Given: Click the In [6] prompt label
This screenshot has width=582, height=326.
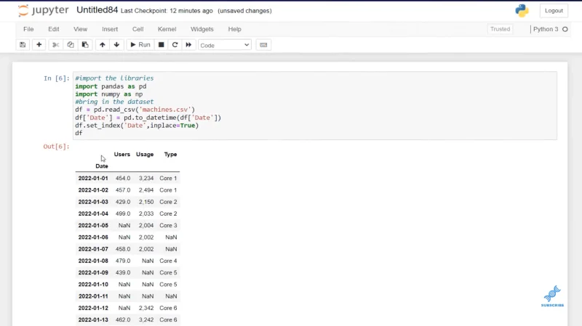Looking at the screenshot, I should point(57,78).
